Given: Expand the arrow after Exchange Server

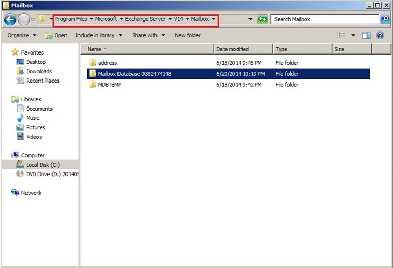Looking at the screenshot, I should pyautogui.click(x=170, y=19).
